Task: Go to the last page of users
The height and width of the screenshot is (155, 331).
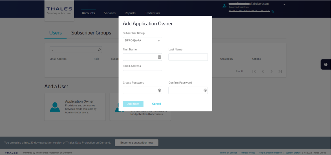Action: 280,71
